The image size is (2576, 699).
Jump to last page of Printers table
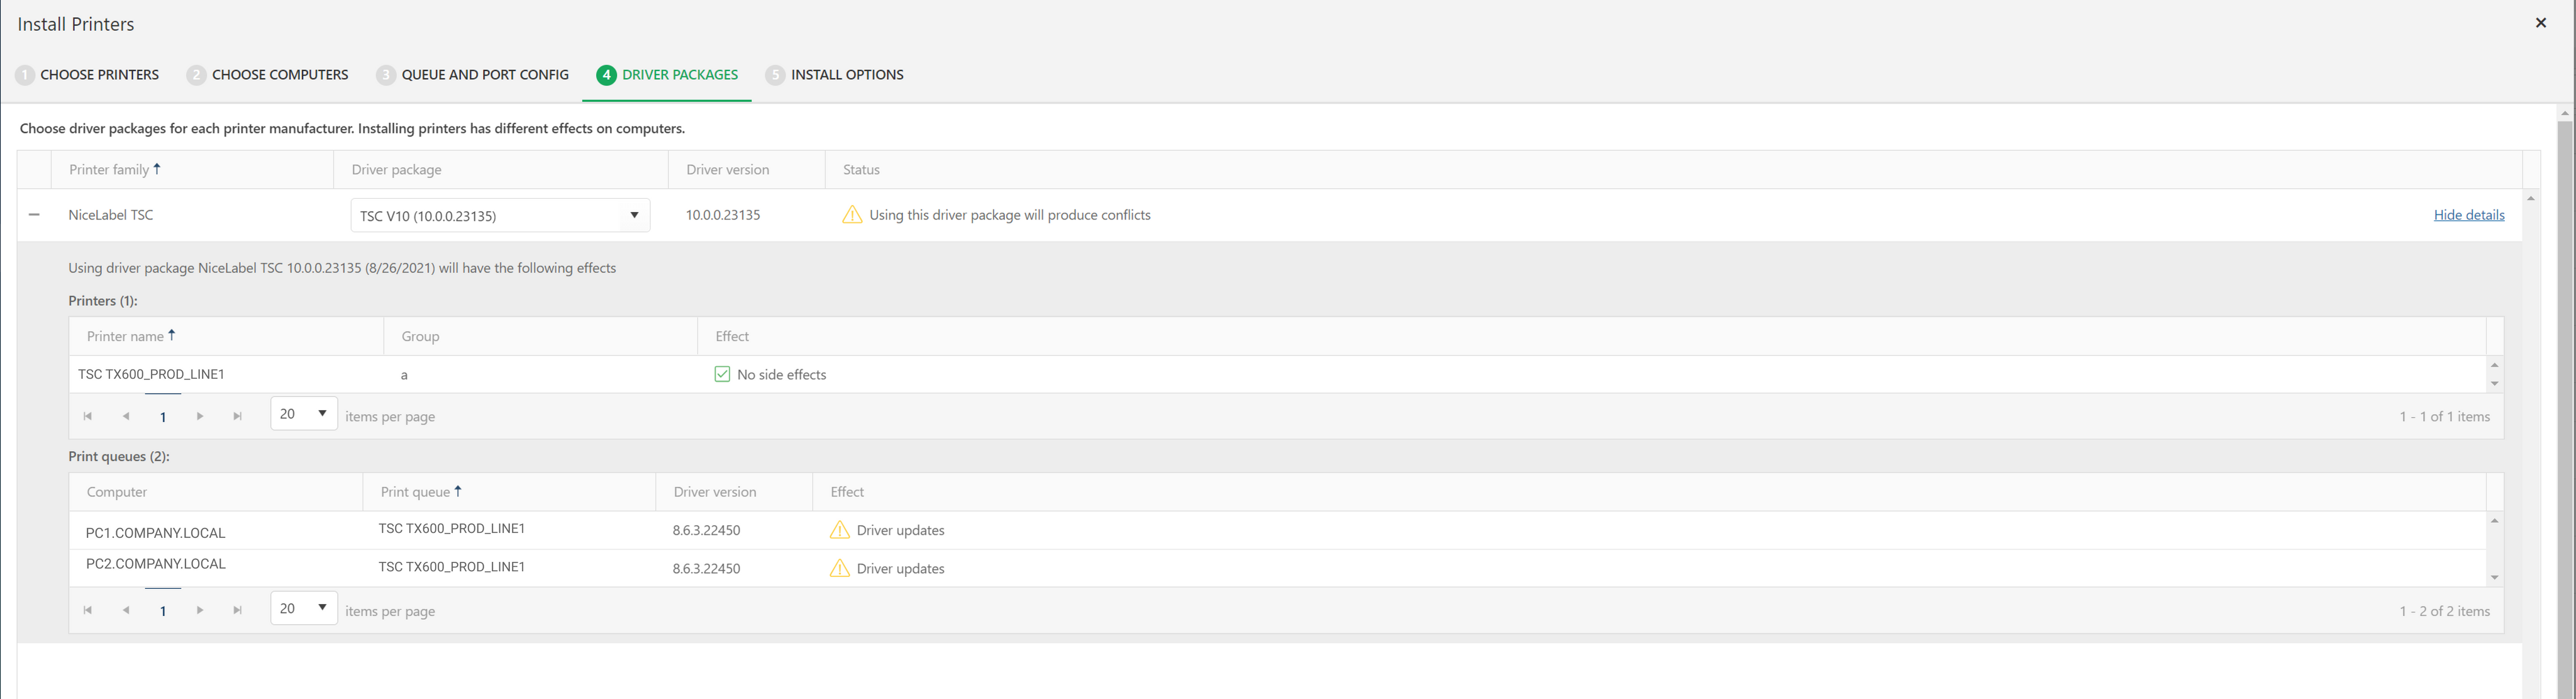tap(238, 415)
